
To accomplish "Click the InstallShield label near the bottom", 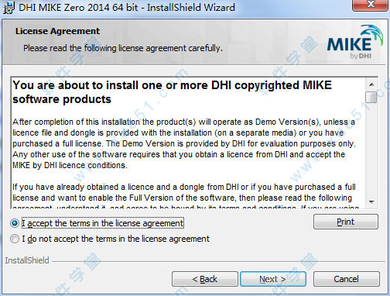I will (x=27, y=260).
